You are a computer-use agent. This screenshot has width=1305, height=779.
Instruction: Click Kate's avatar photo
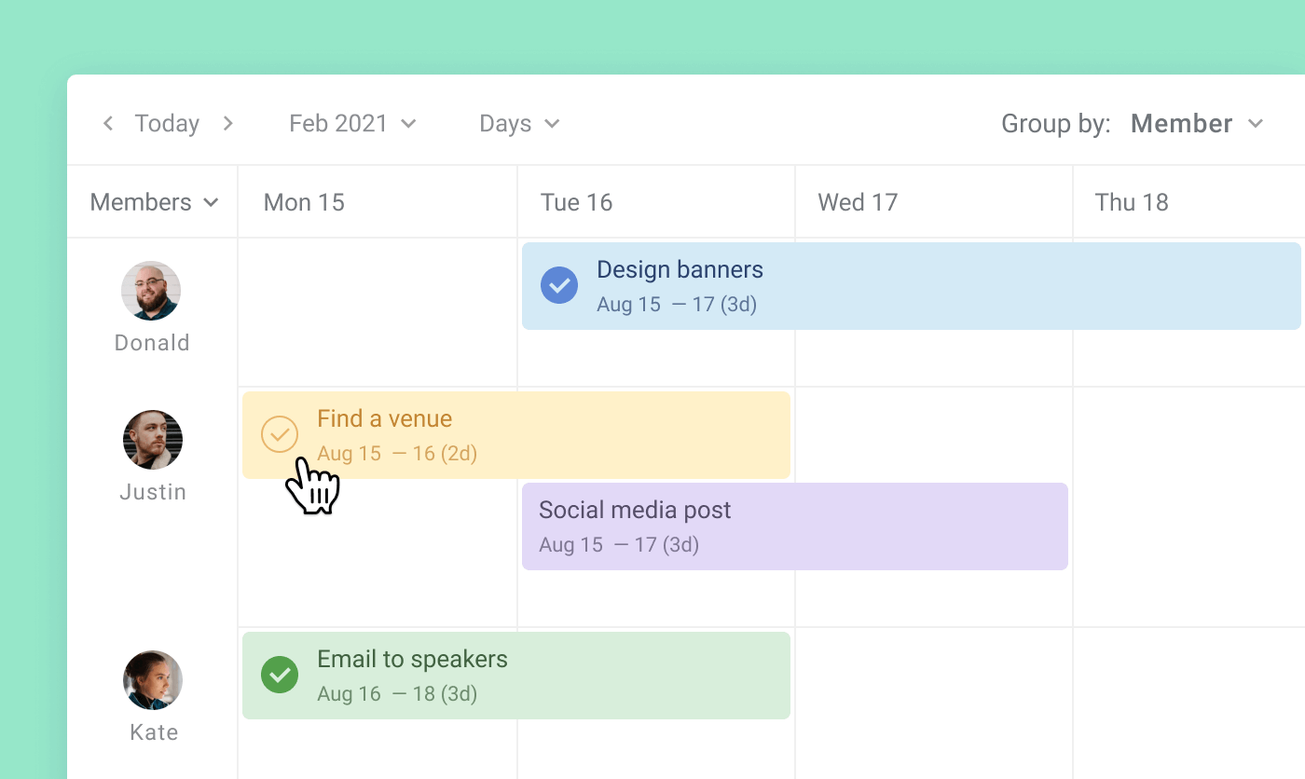pos(153,680)
